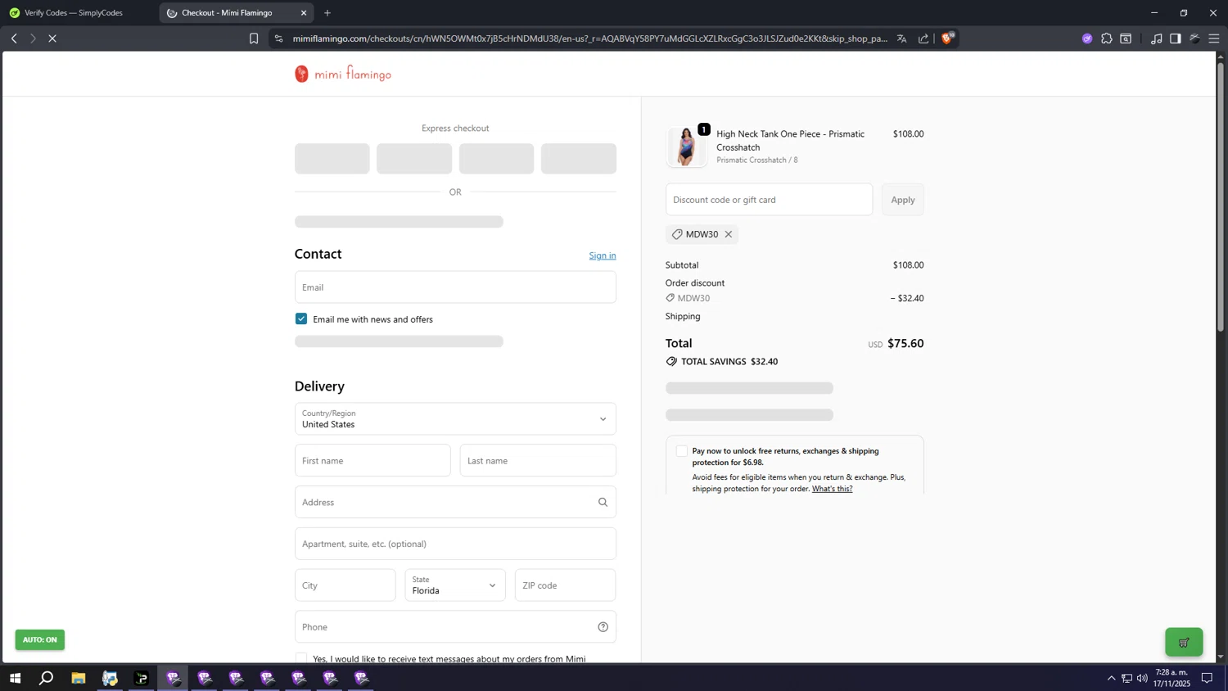Check the text messages about orders box
1228x691 pixels.
pyautogui.click(x=301, y=657)
